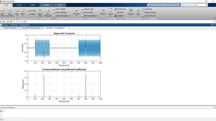Launch Simulink

click(x=103, y=11)
